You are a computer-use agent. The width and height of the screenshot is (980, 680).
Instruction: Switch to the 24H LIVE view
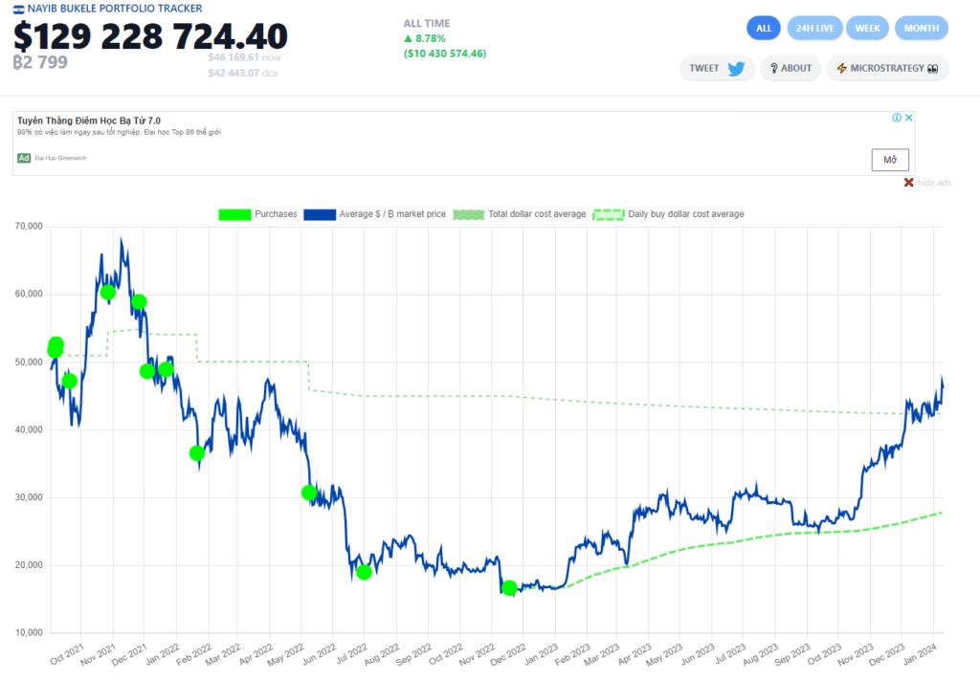[x=815, y=28]
